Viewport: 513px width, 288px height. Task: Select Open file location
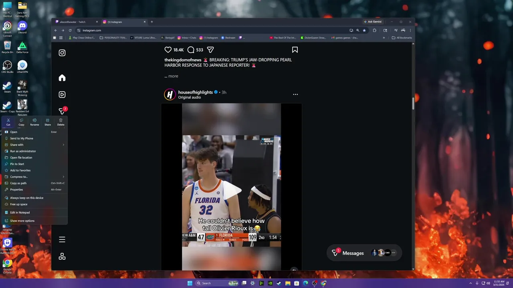coord(34,158)
